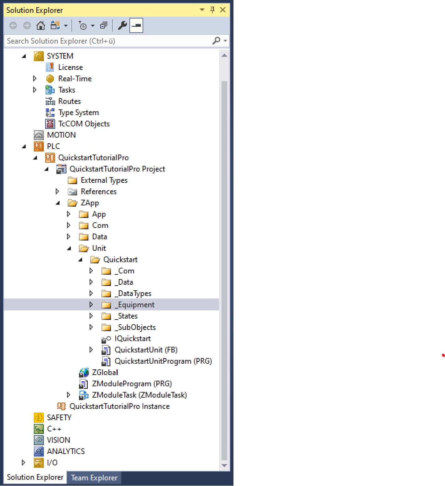
Task: Expand the ZModuleTask node
Action: (69, 395)
